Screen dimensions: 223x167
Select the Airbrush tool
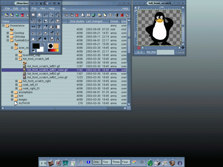[x=52, y=33]
